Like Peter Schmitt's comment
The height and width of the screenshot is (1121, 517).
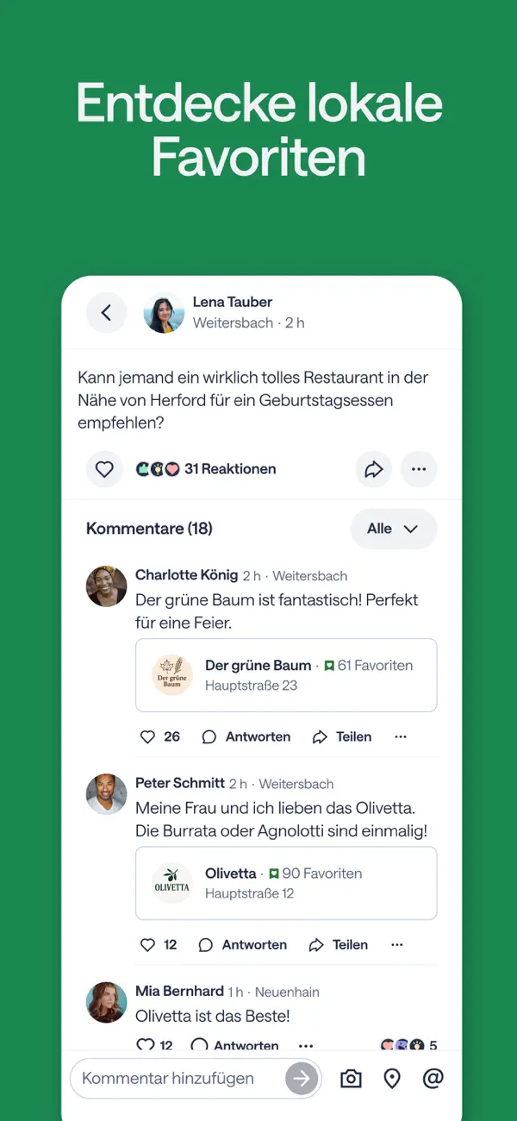click(148, 944)
